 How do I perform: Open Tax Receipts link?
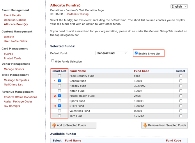pyautogui.click(x=12, y=106)
